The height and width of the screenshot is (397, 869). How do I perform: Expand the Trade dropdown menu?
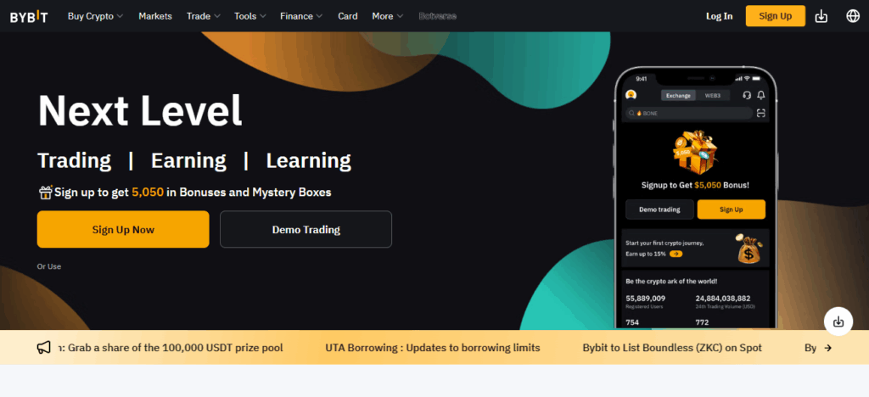pos(204,16)
